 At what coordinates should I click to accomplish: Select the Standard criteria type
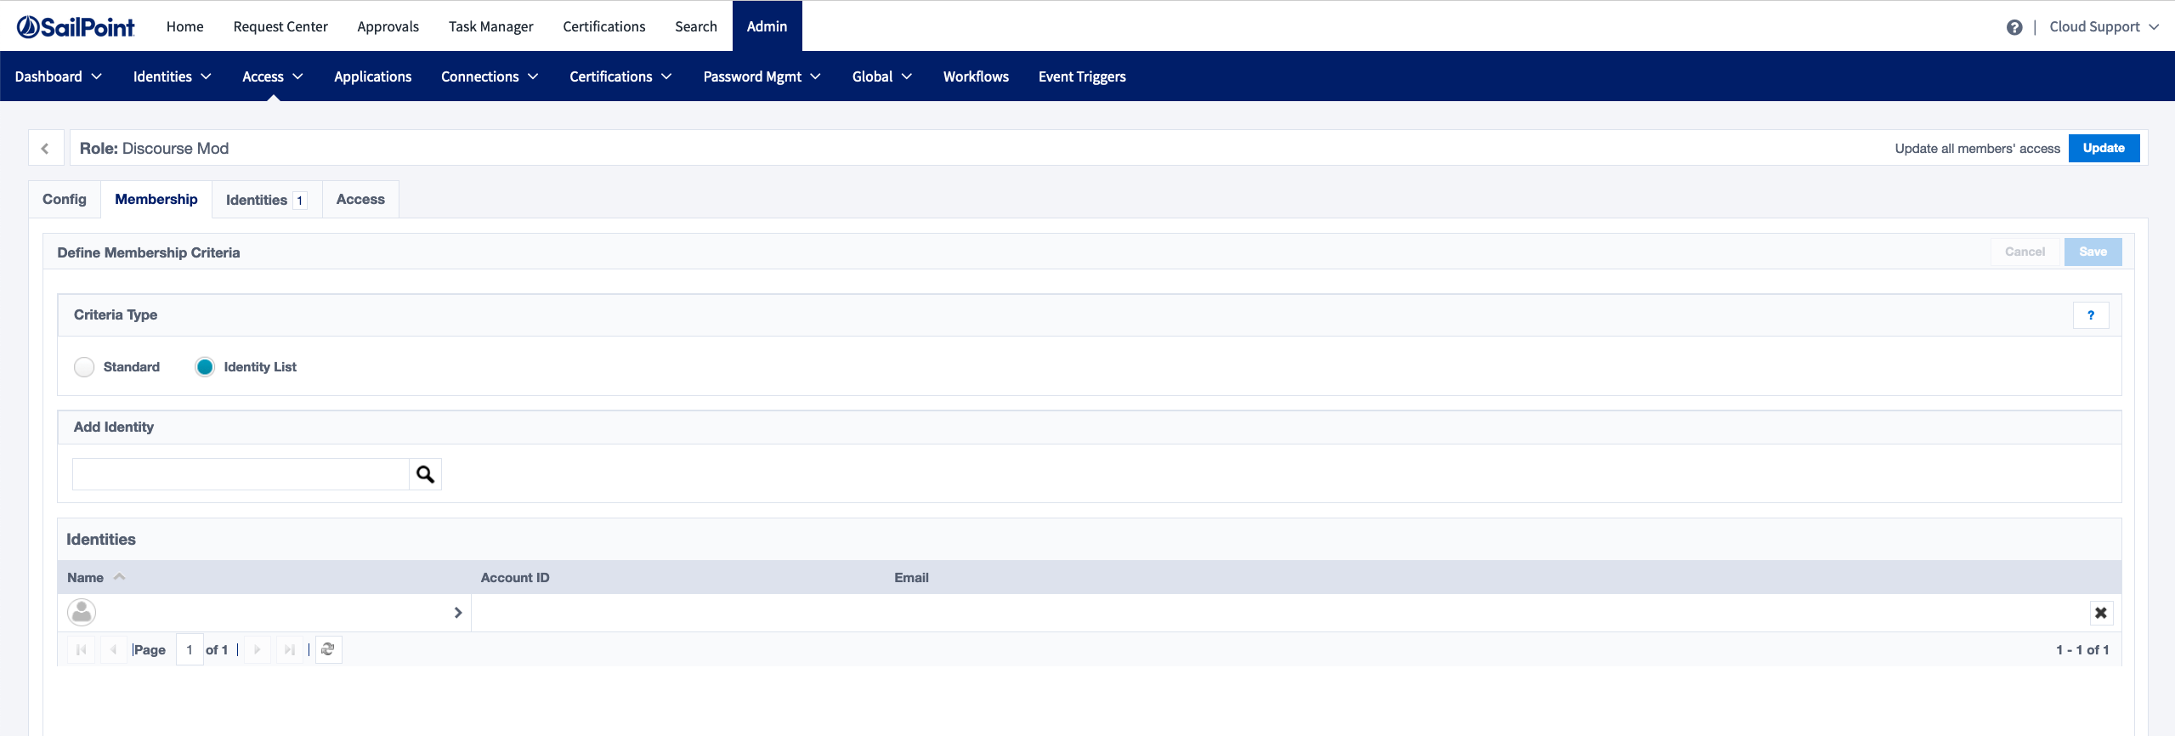(84, 367)
